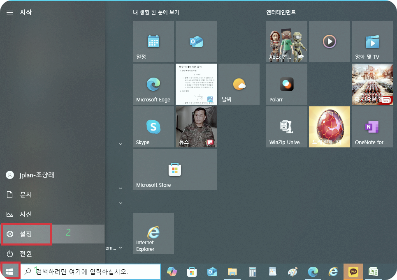Open the Outlook mail tile
397x280 pixels.
click(196, 41)
